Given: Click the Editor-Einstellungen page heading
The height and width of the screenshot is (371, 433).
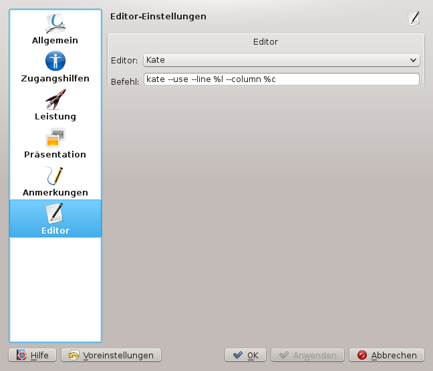Looking at the screenshot, I should coord(158,15).
